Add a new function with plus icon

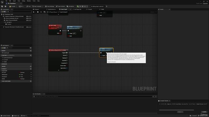[31, 55]
